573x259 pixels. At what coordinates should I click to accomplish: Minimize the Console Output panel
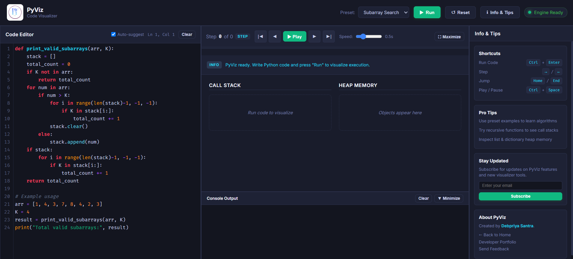click(x=449, y=198)
